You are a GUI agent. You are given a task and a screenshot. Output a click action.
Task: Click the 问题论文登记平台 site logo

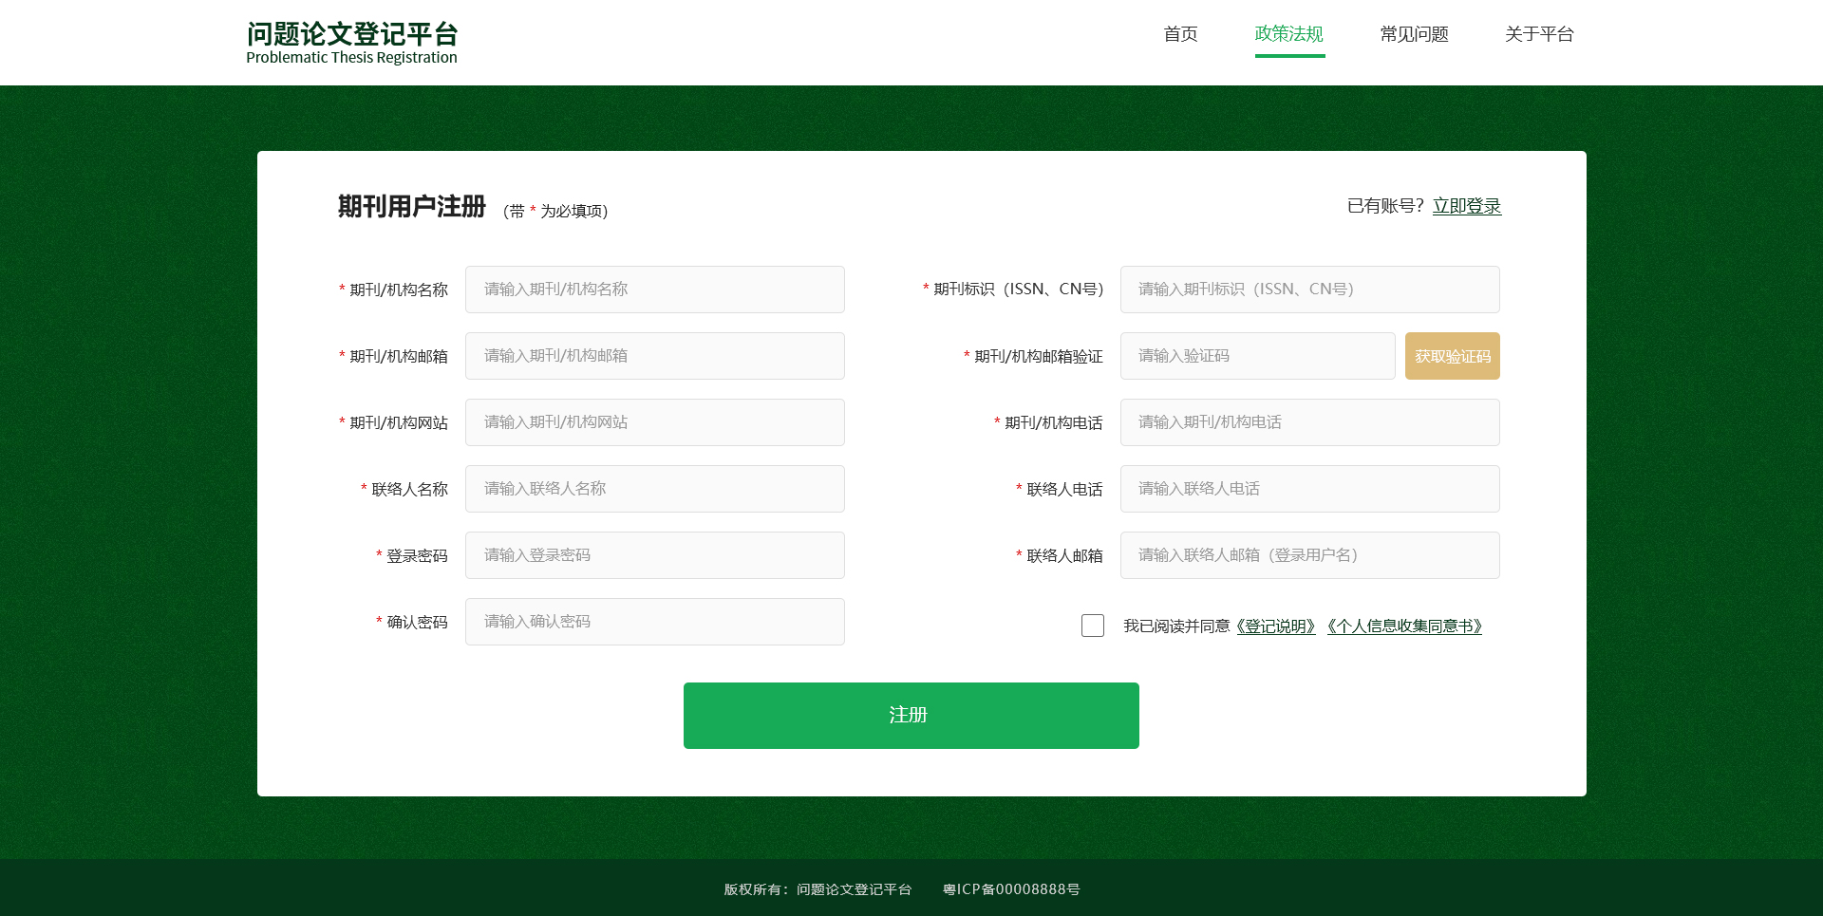[x=351, y=43]
